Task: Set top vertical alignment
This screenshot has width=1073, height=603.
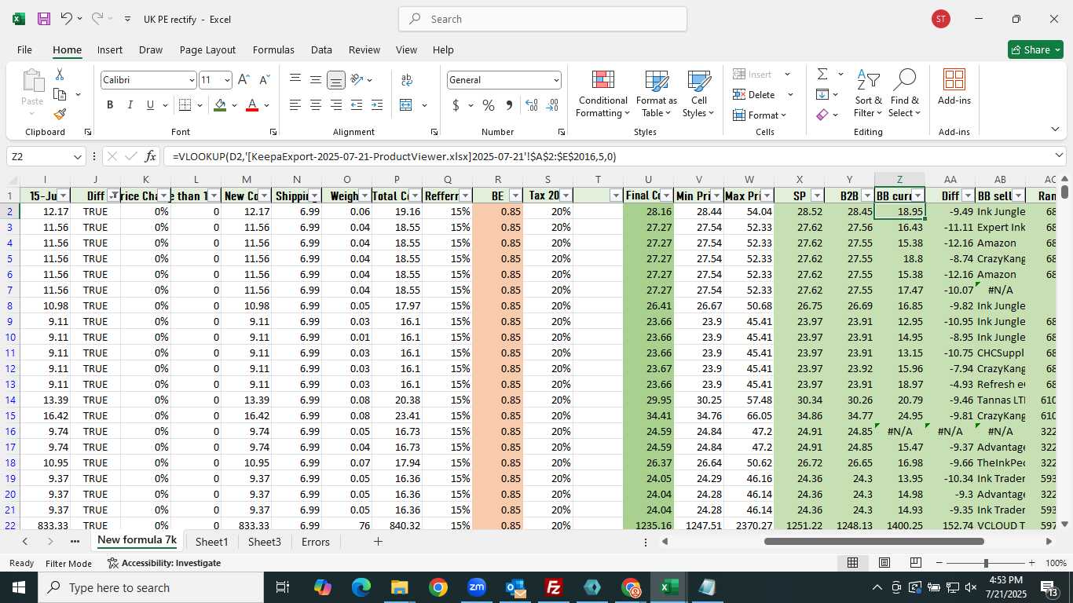Action: pyautogui.click(x=295, y=80)
